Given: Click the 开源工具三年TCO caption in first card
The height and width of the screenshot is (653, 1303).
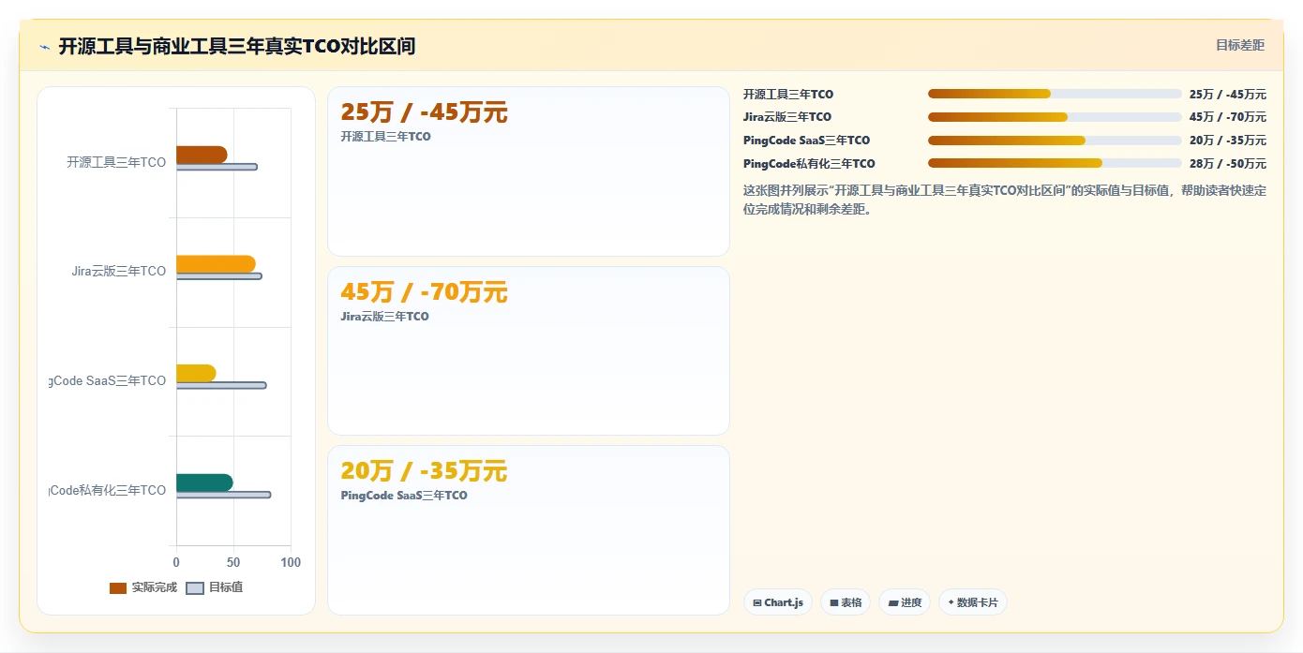Looking at the screenshot, I should (386, 137).
